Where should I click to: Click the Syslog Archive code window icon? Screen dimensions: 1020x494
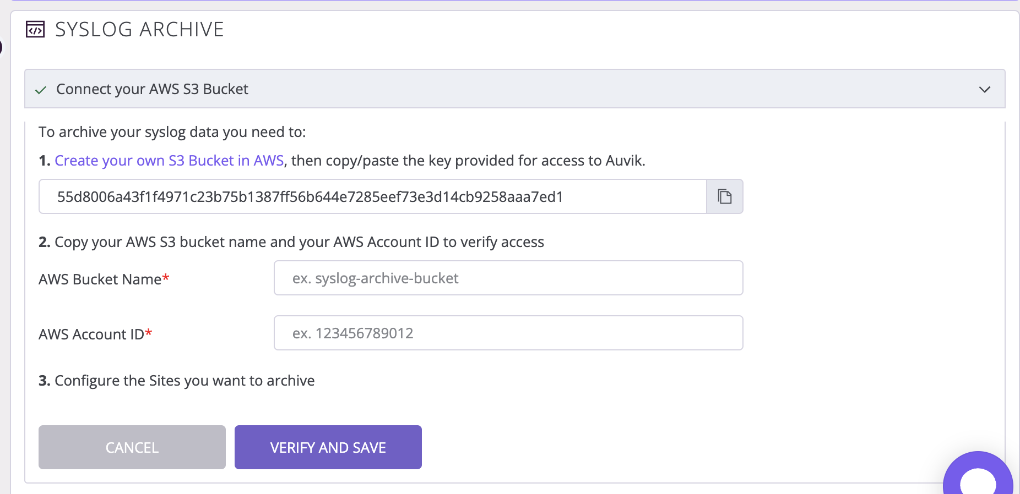(35, 29)
